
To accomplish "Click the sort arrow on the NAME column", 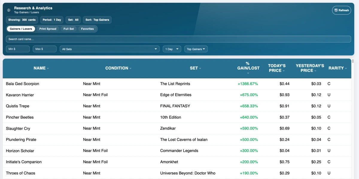I will point(47,68).
